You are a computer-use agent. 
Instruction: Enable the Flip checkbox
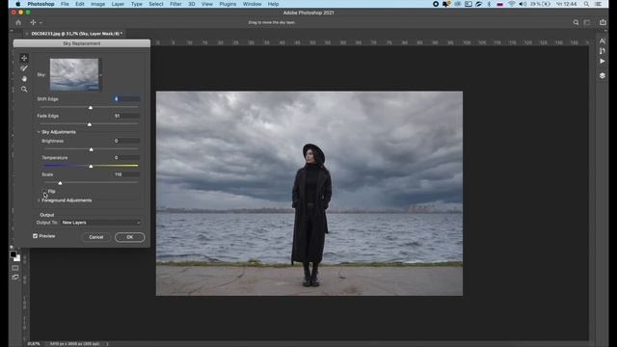(44, 192)
